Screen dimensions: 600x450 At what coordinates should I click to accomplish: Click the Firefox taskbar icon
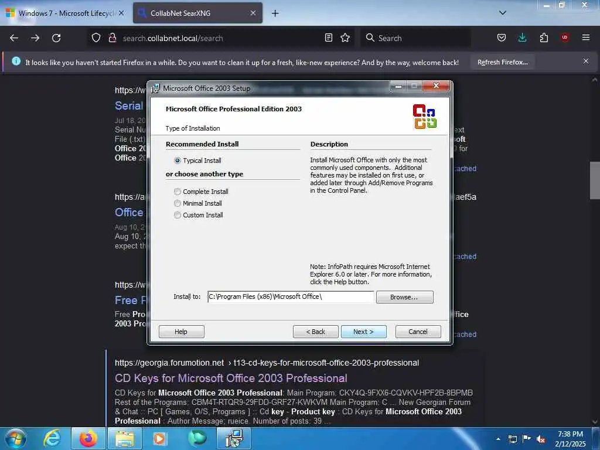pyautogui.click(x=88, y=438)
